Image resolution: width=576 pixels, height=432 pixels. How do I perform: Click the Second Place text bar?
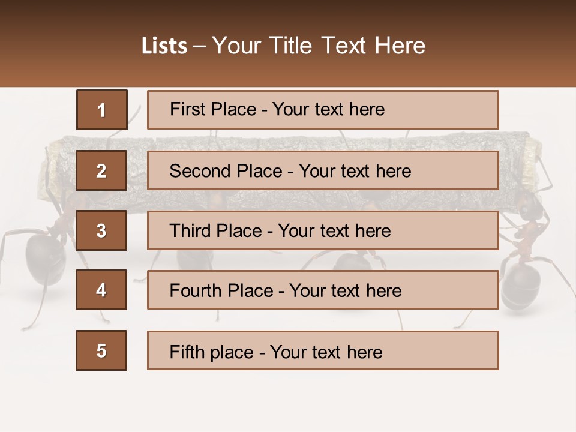pyautogui.click(x=323, y=170)
